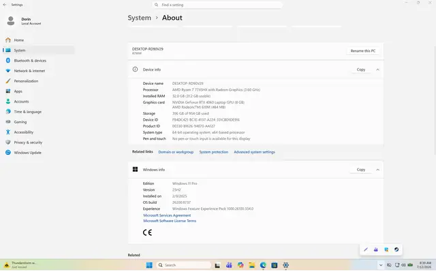Open File Explorer from the taskbar
436x271 pixels.
pyautogui.click(x=251, y=265)
